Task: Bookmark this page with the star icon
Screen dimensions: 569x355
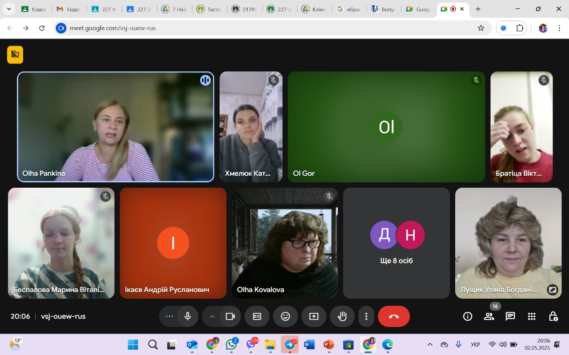Action: click(481, 28)
